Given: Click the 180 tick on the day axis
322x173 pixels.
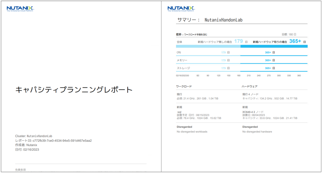Looking at the screenshot, I should (239, 76).
